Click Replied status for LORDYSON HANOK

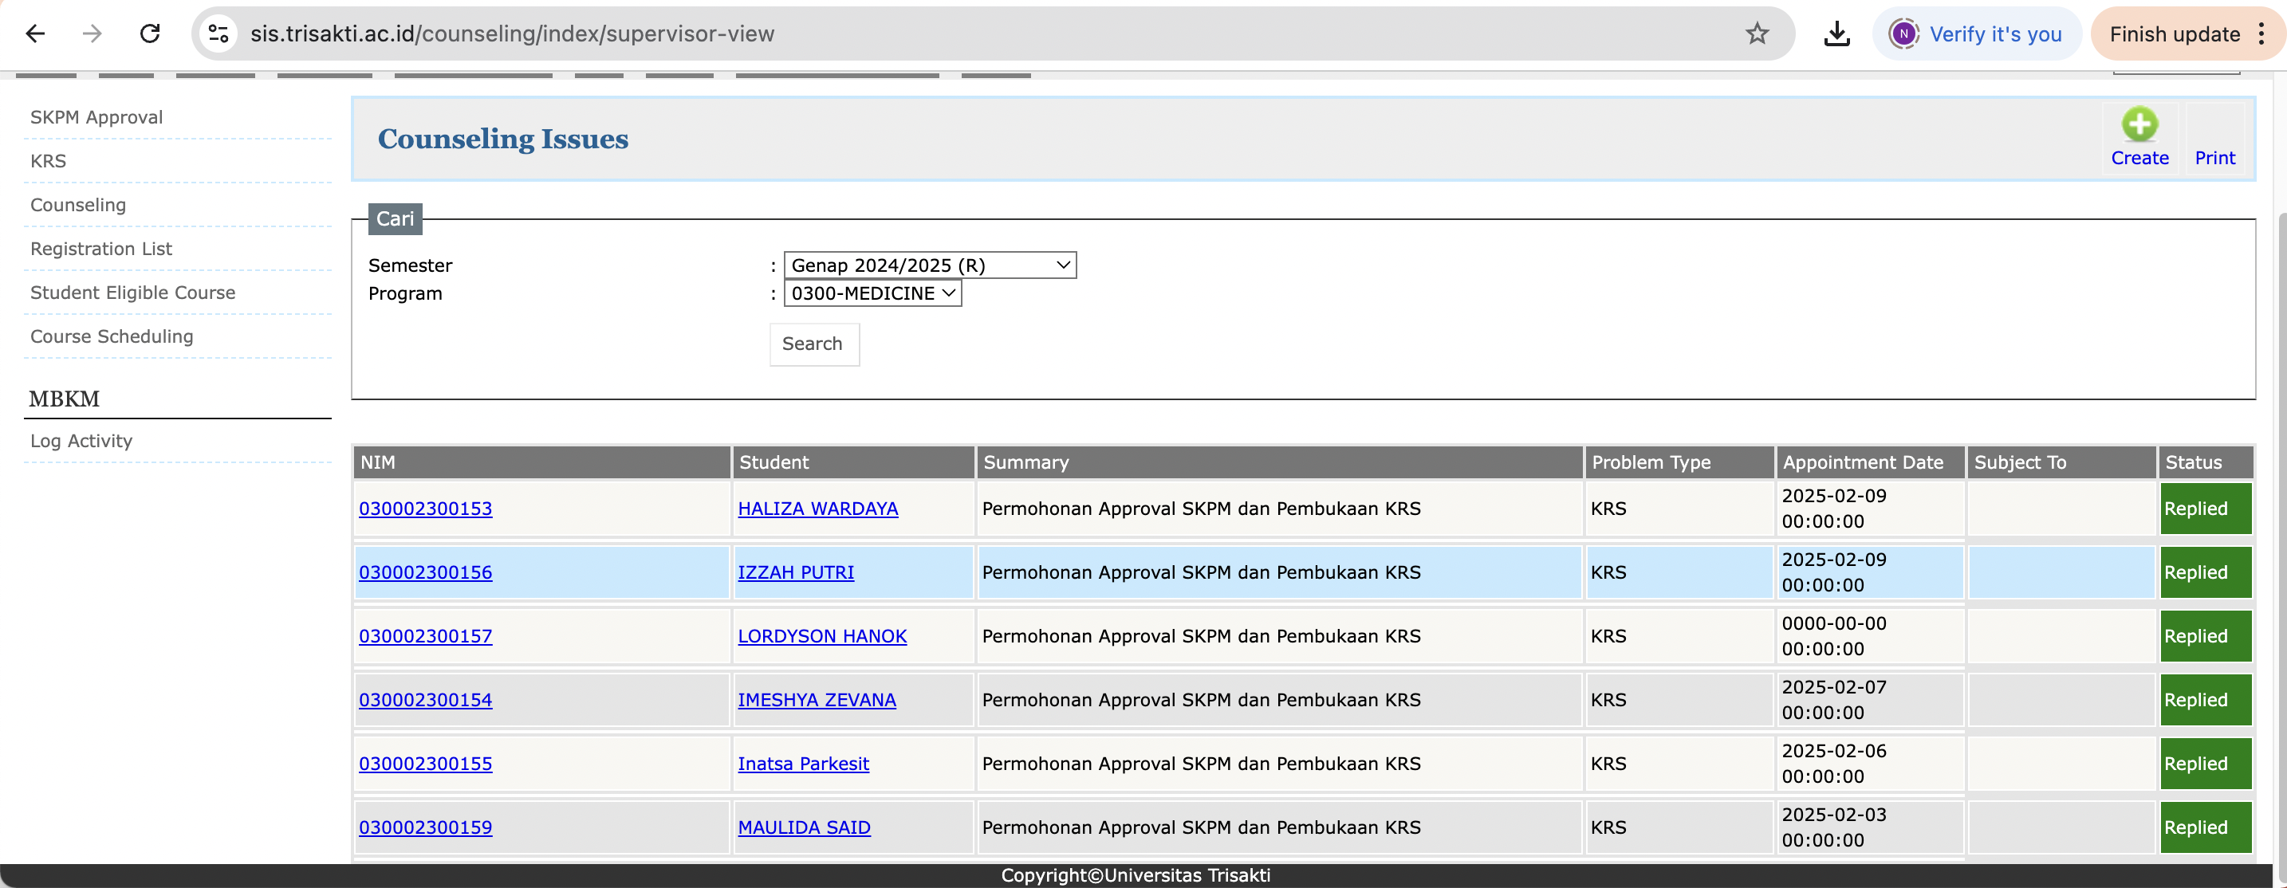[x=2206, y=637]
